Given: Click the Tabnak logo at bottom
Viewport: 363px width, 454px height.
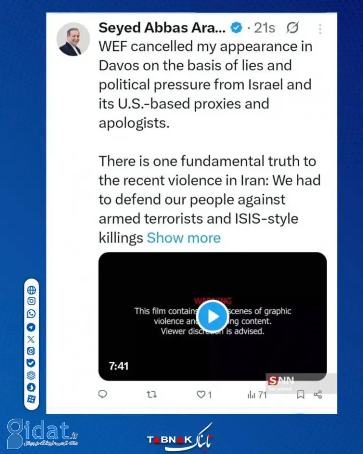Looking at the screenshot, I should click(180, 437).
